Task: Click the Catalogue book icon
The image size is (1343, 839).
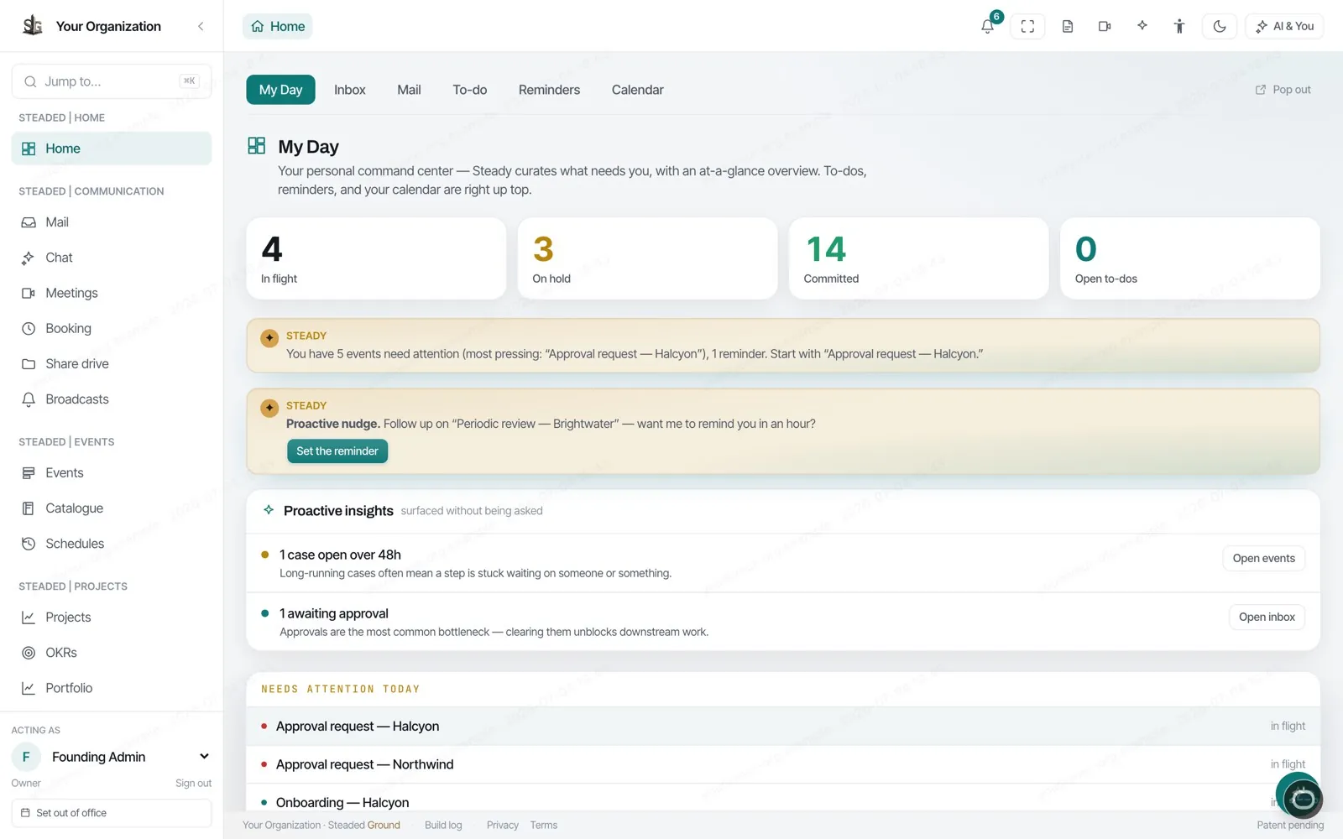Action: pos(29,508)
